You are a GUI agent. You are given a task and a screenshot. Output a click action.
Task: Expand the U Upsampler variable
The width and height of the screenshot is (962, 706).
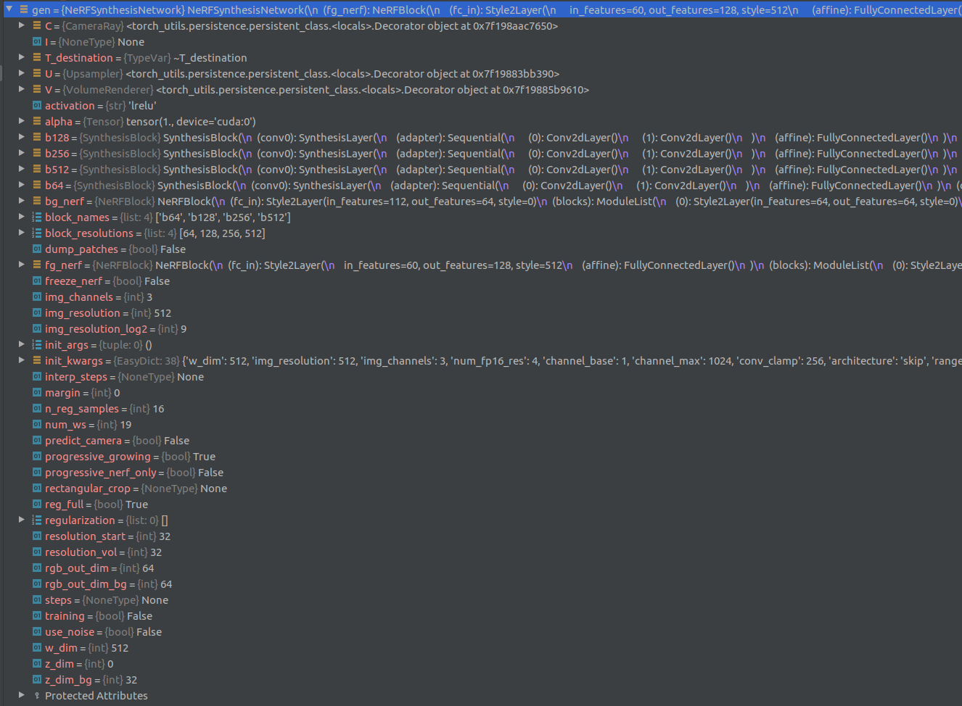(21, 73)
